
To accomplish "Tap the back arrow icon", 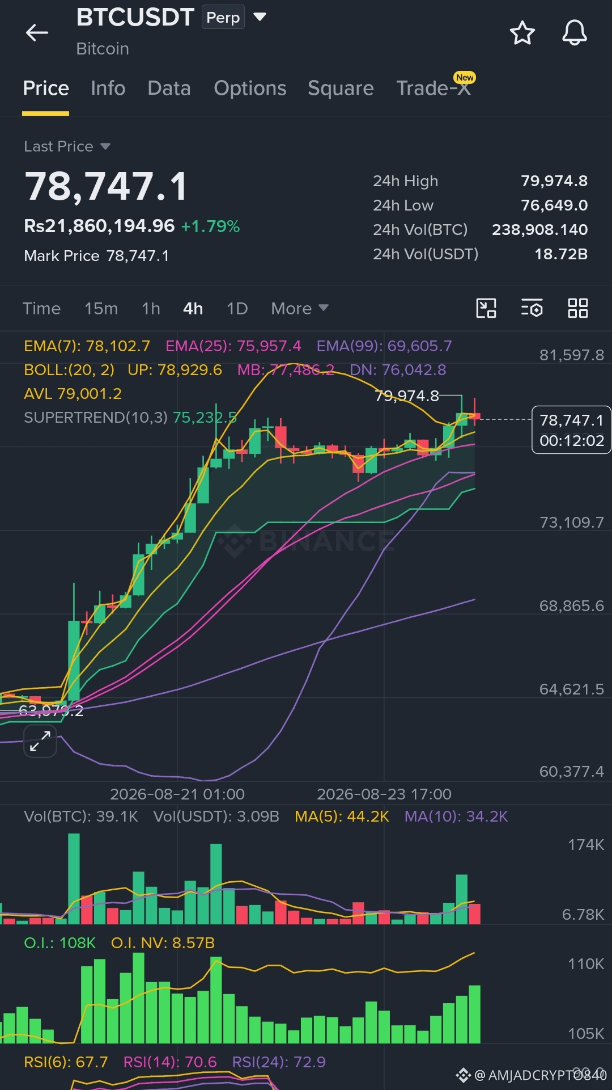I will [x=37, y=33].
